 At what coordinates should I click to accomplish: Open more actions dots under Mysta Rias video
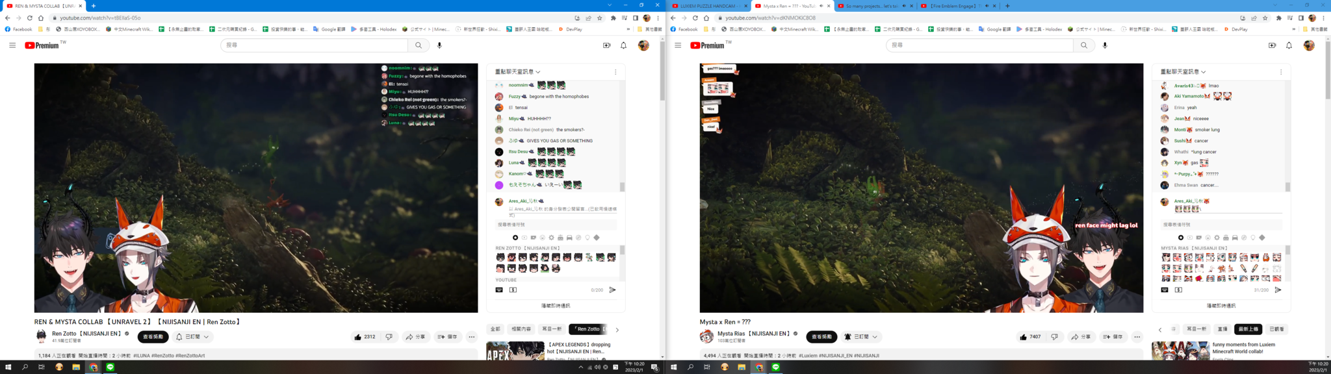(x=1137, y=337)
